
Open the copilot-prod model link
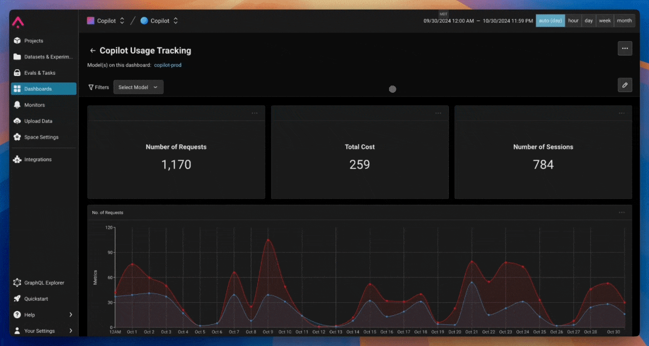[x=168, y=65]
